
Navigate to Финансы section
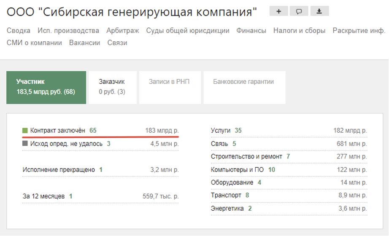(251, 30)
